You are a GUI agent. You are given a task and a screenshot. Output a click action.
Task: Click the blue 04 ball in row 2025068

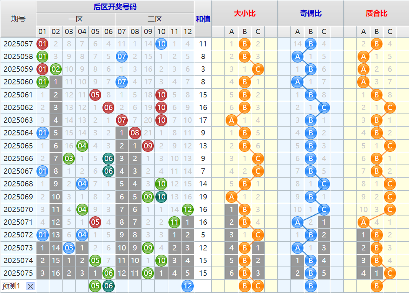[x=82, y=184]
